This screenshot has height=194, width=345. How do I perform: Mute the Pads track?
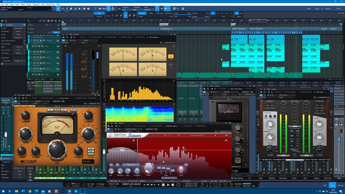[33, 74]
